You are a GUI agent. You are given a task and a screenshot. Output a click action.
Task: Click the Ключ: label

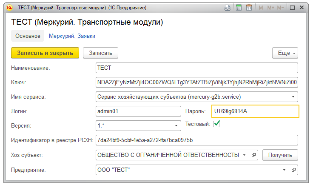(19, 82)
